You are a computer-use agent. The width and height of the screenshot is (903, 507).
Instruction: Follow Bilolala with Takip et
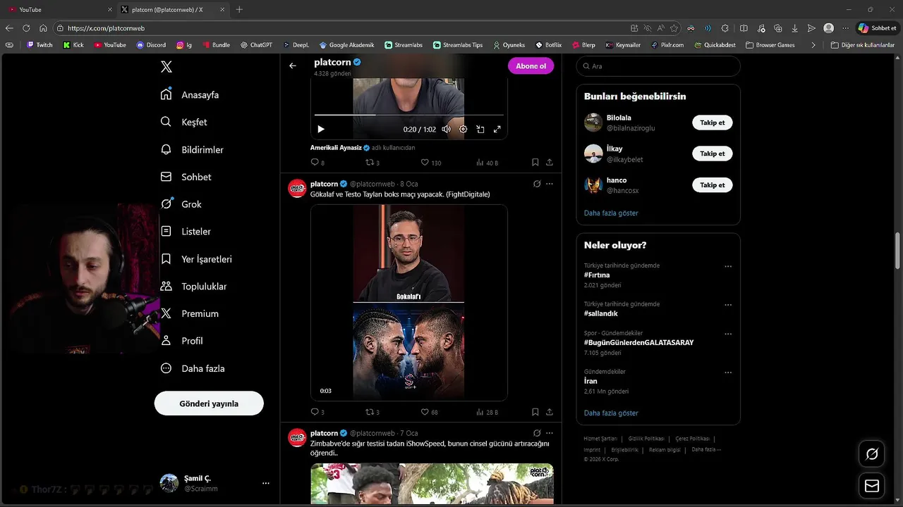(713, 123)
